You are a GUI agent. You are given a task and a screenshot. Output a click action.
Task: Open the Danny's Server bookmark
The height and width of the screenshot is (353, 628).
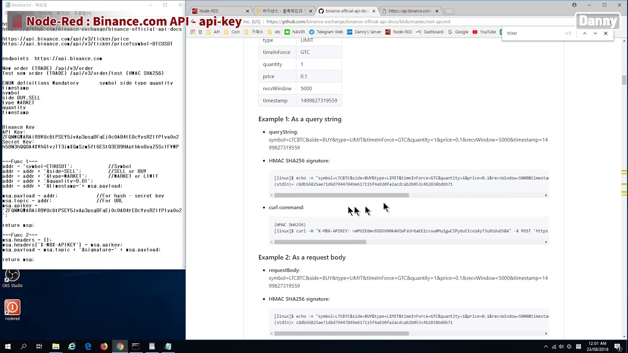click(x=364, y=32)
